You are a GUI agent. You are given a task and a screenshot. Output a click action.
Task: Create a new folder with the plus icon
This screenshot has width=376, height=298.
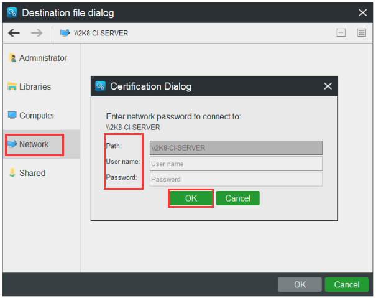tap(341, 33)
